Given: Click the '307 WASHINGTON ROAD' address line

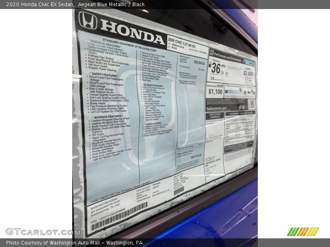Looking at the screenshot, I should click(105, 207).
